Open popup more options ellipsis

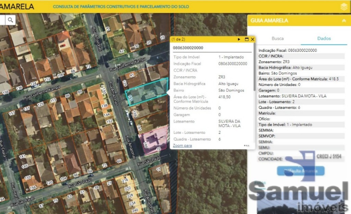[246, 146]
